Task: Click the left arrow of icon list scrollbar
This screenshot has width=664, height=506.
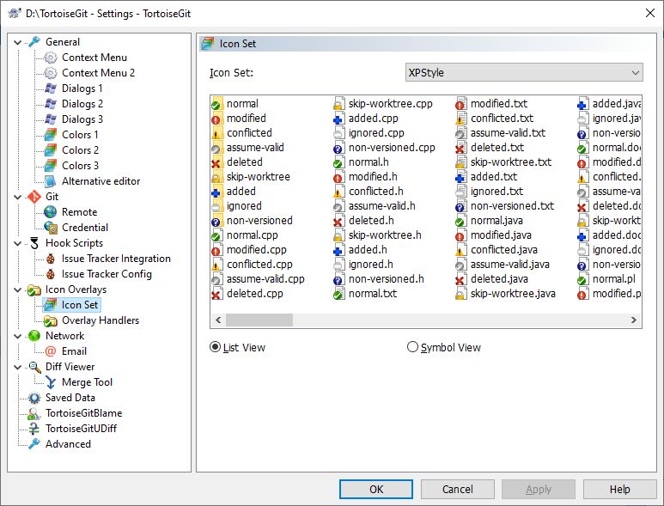Action: coord(218,320)
